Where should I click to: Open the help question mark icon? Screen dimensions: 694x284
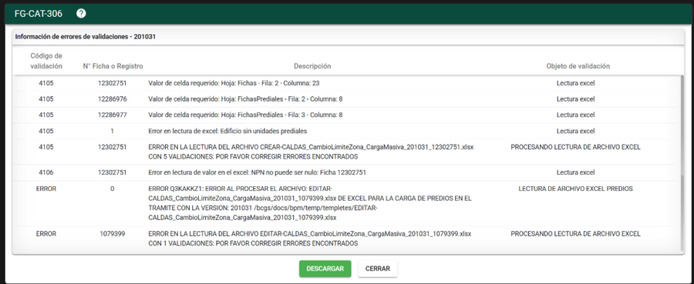(81, 14)
